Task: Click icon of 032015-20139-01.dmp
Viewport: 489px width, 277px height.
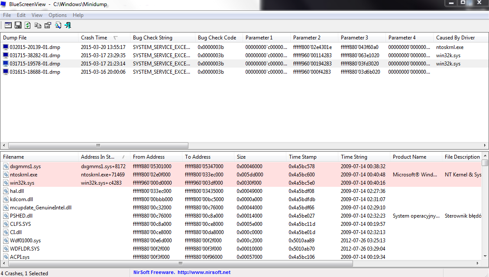Action: (6, 47)
